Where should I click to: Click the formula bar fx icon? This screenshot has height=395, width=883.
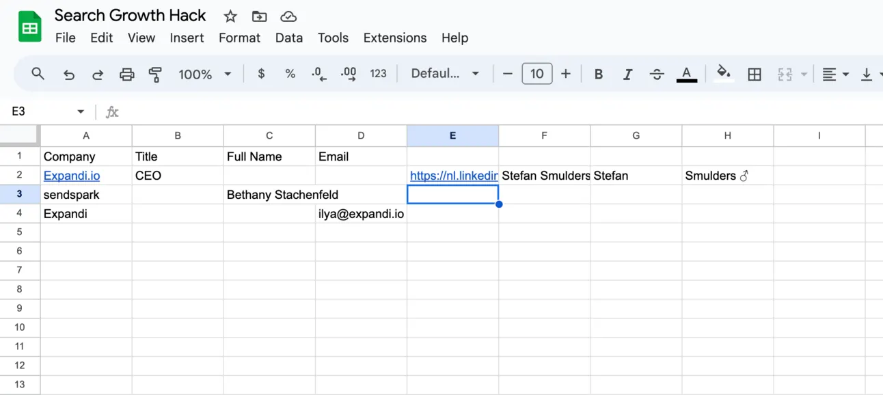pos(112,111)
